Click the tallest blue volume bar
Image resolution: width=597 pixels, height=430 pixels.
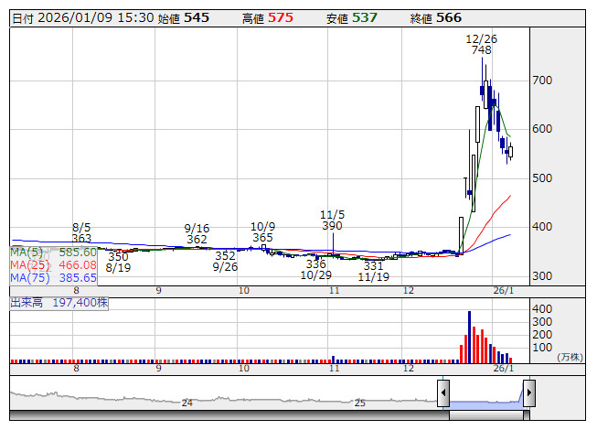click(469, 337)
